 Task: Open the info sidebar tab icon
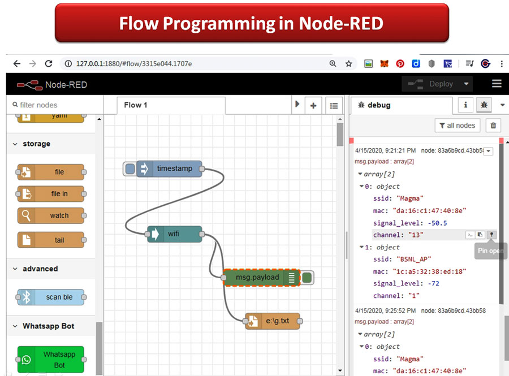(465, 105)
